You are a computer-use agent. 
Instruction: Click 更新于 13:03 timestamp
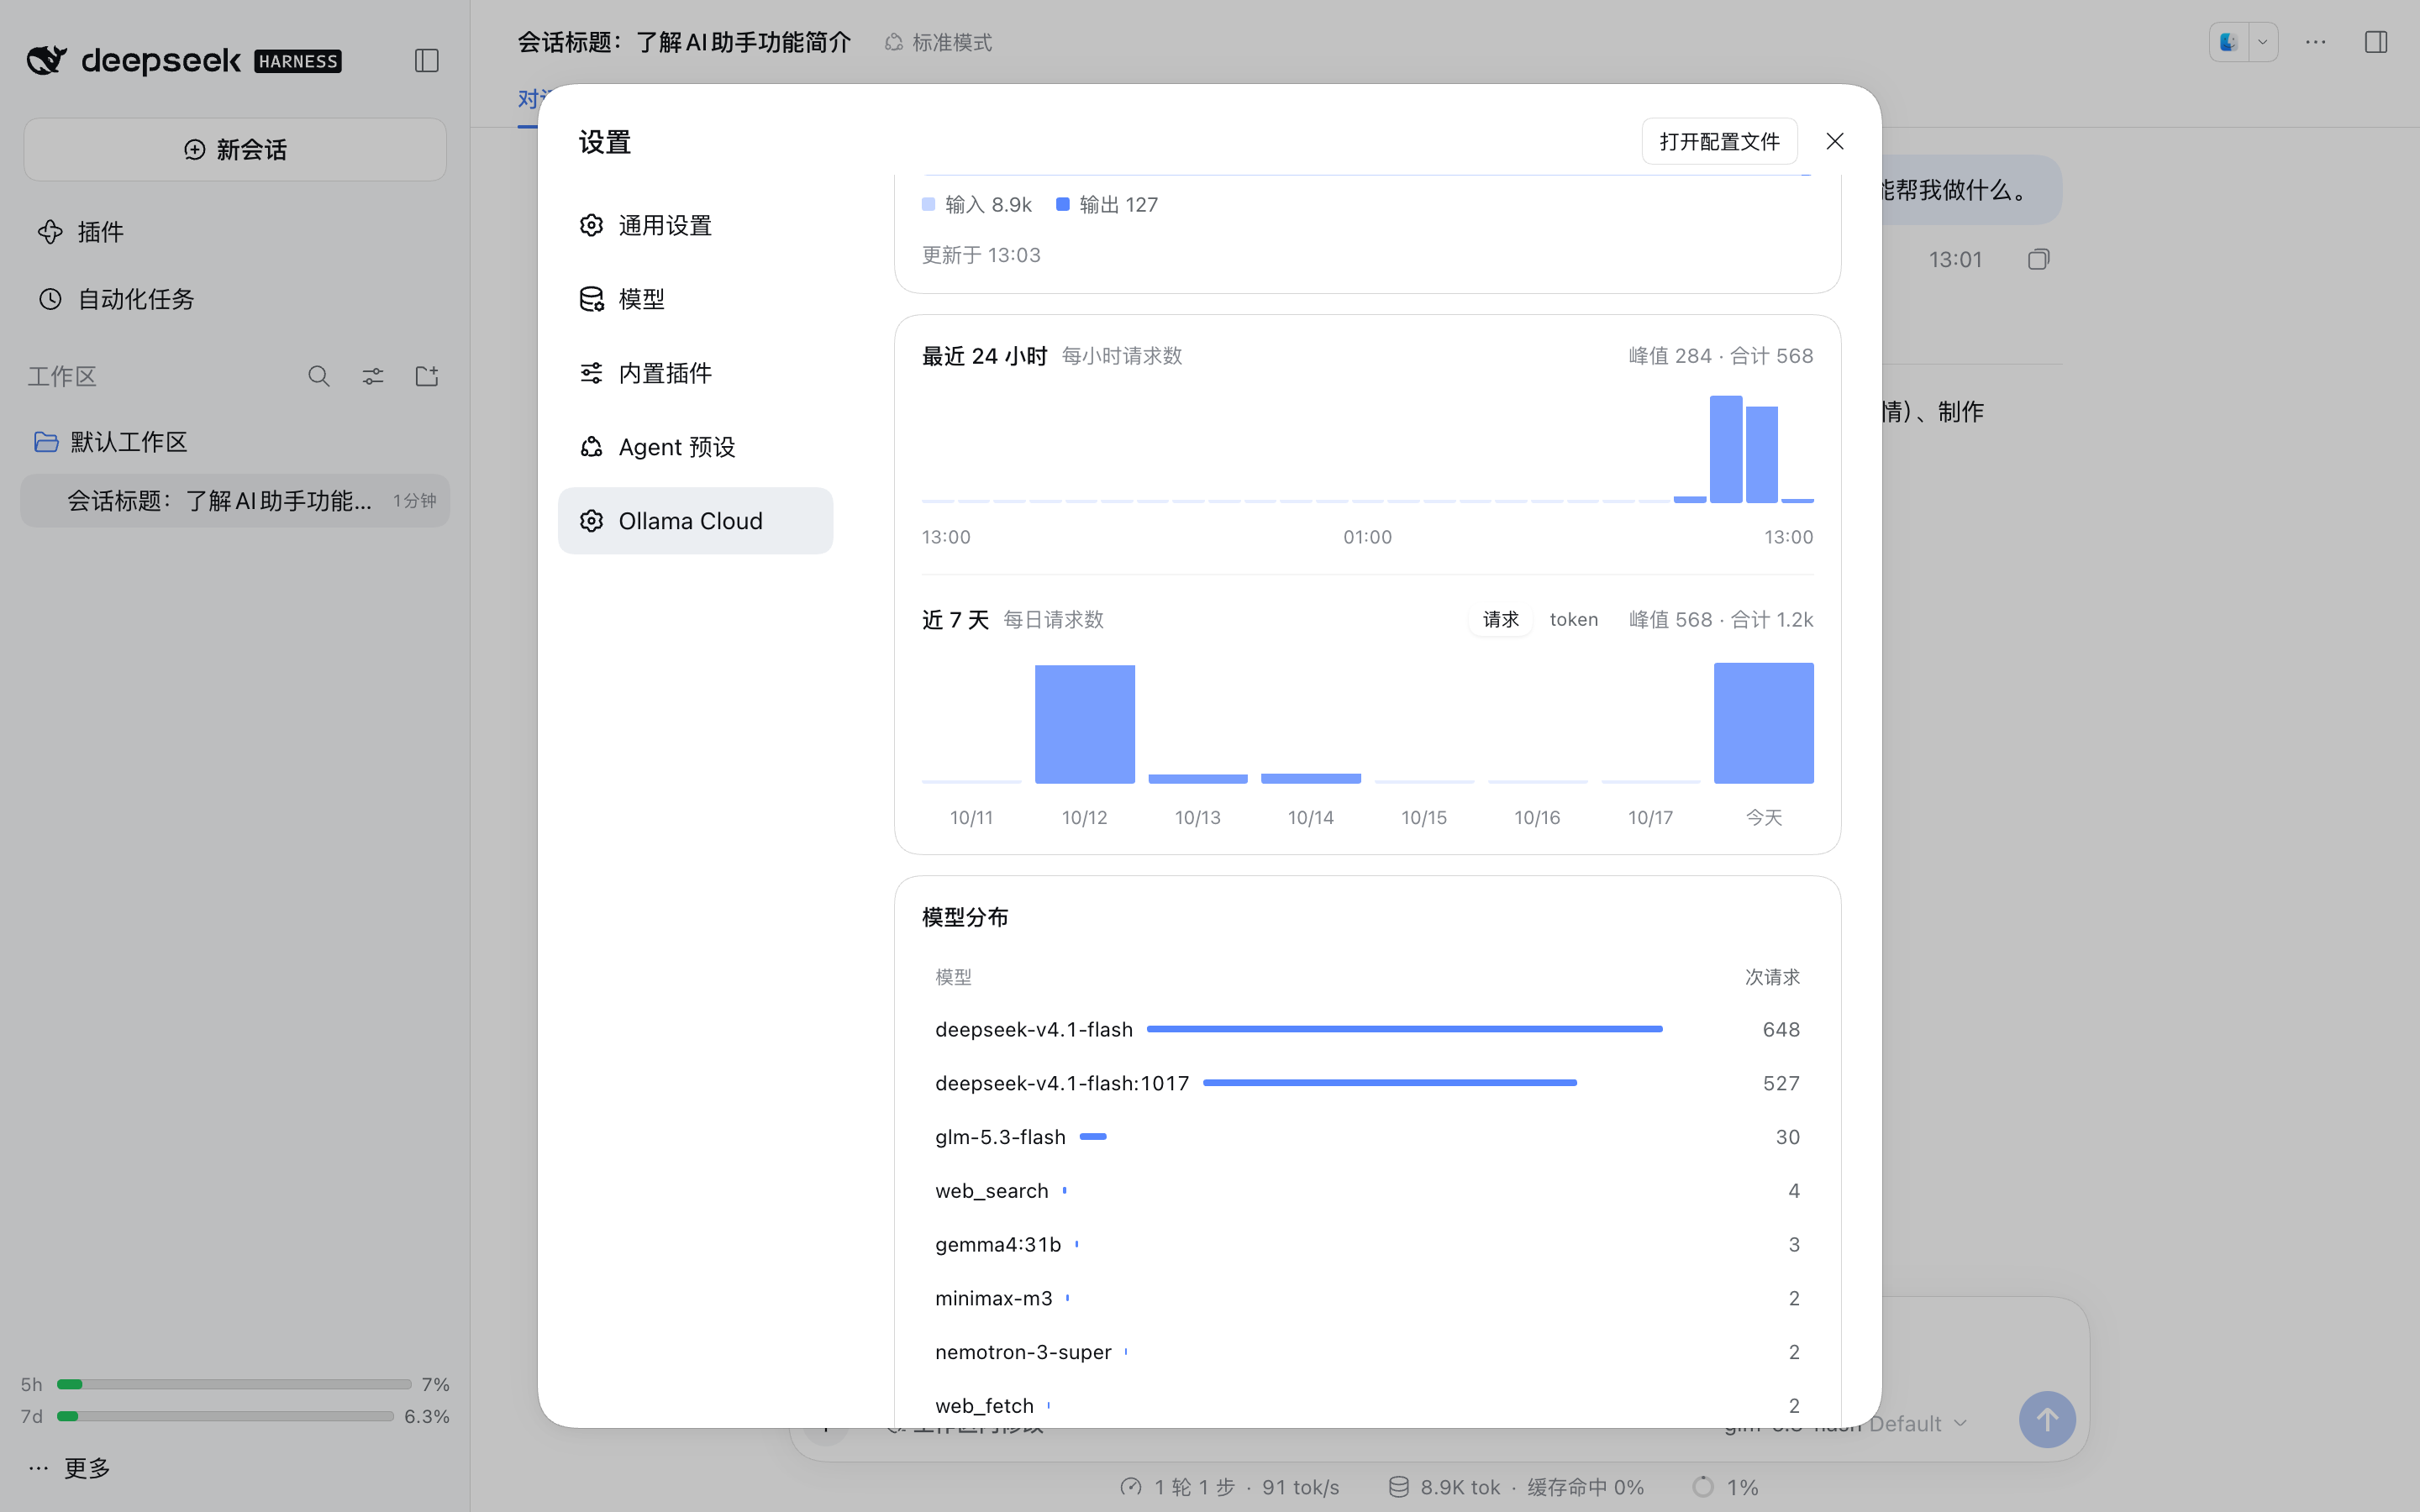click(981, 255)
